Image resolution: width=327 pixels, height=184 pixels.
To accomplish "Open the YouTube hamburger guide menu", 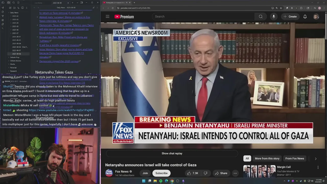I will tap(108, 17).
